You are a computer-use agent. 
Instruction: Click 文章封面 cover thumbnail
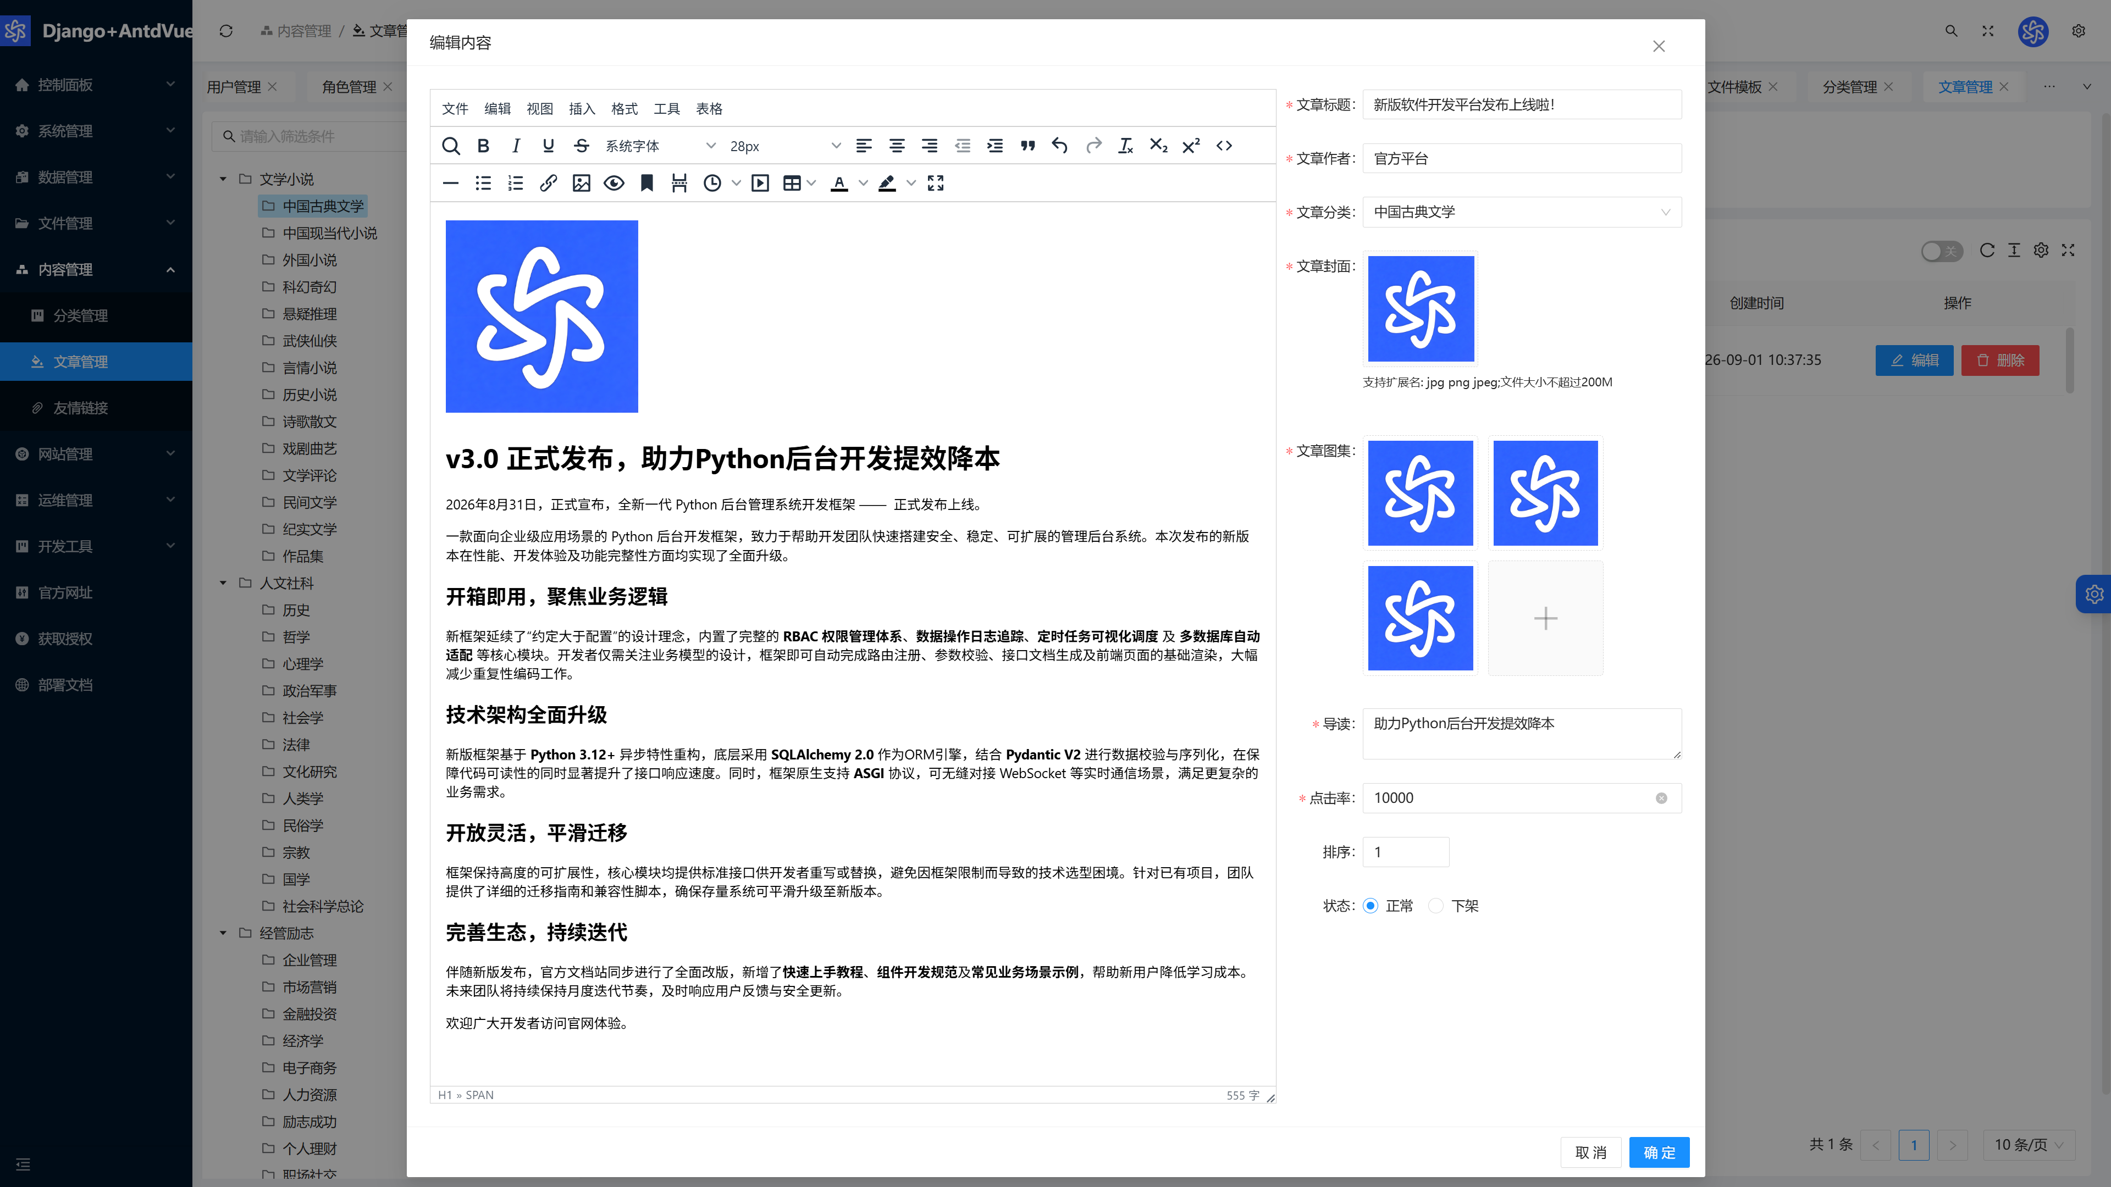1421,309
